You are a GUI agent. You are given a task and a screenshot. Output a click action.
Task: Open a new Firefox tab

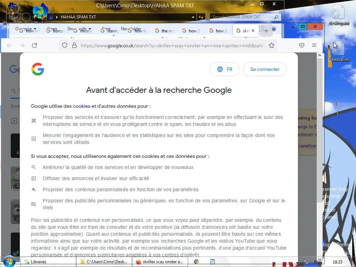pos(266,31)
